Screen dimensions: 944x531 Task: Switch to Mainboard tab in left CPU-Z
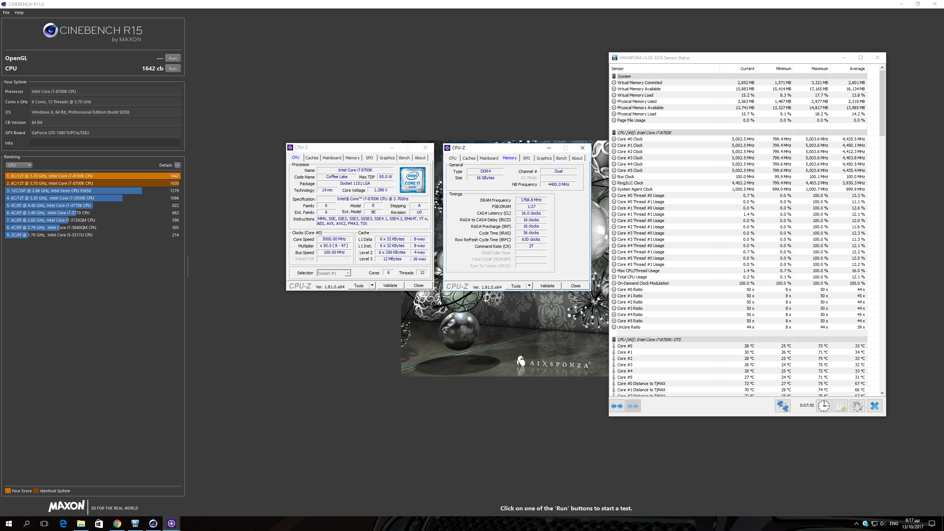tap(332, 158)
